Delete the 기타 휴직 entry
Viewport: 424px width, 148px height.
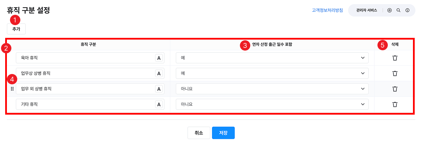pyautogui.click(x=395, y=104)
